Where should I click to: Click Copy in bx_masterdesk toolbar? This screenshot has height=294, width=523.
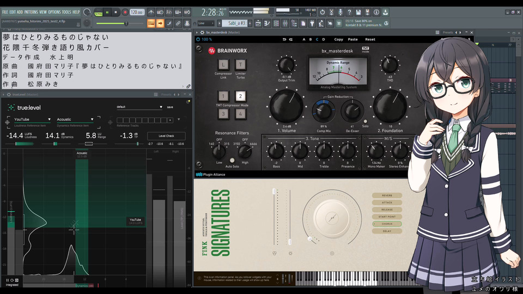point(338,39)
